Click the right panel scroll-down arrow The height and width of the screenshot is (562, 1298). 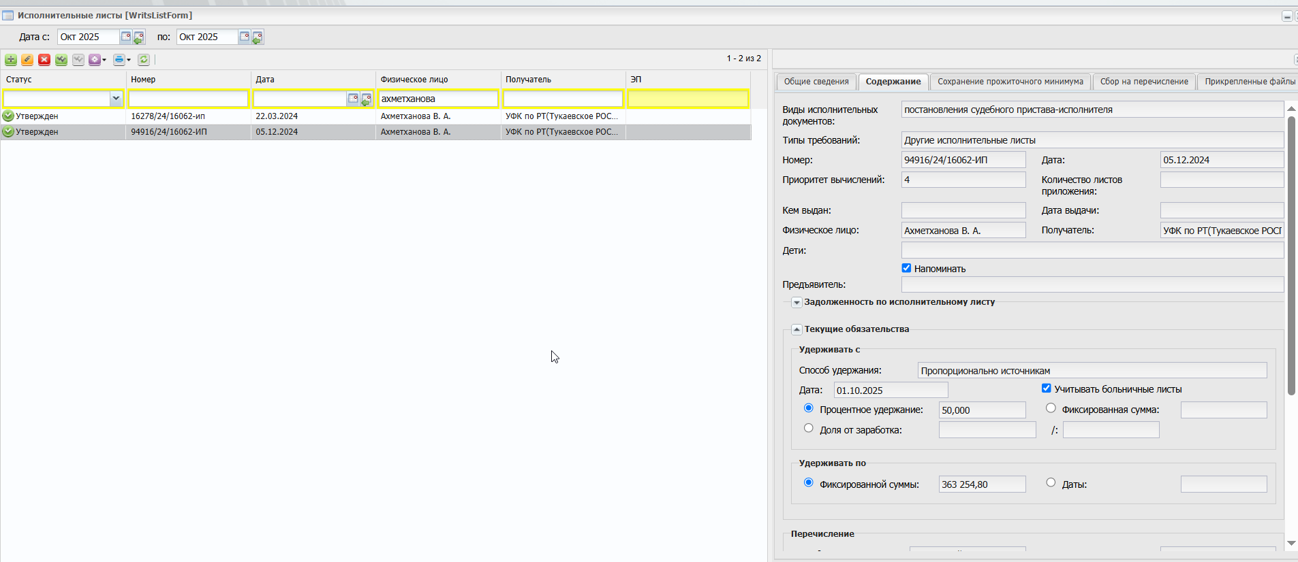(x=1291, y=543)
